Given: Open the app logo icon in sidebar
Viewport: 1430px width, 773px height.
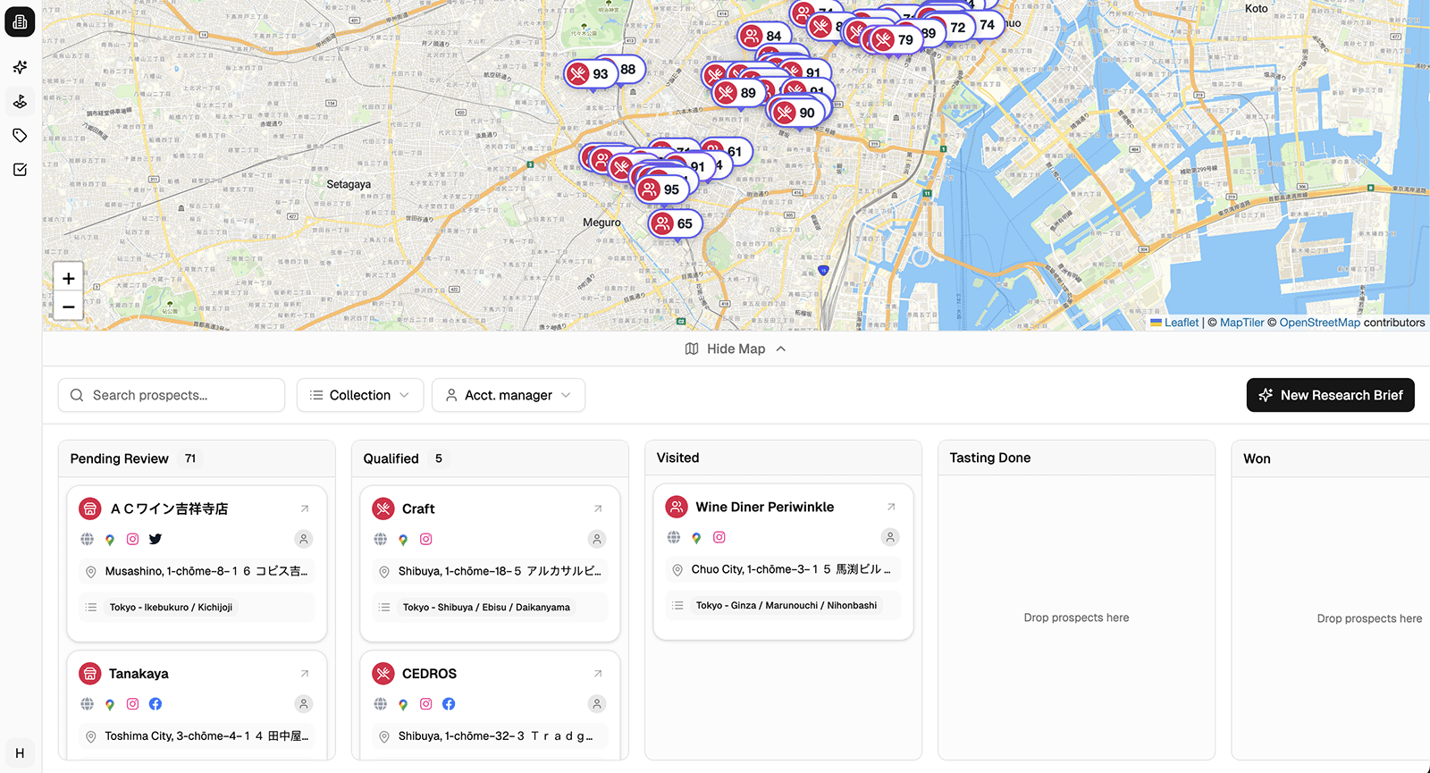Looking at the screenshot, I should 20,21.
